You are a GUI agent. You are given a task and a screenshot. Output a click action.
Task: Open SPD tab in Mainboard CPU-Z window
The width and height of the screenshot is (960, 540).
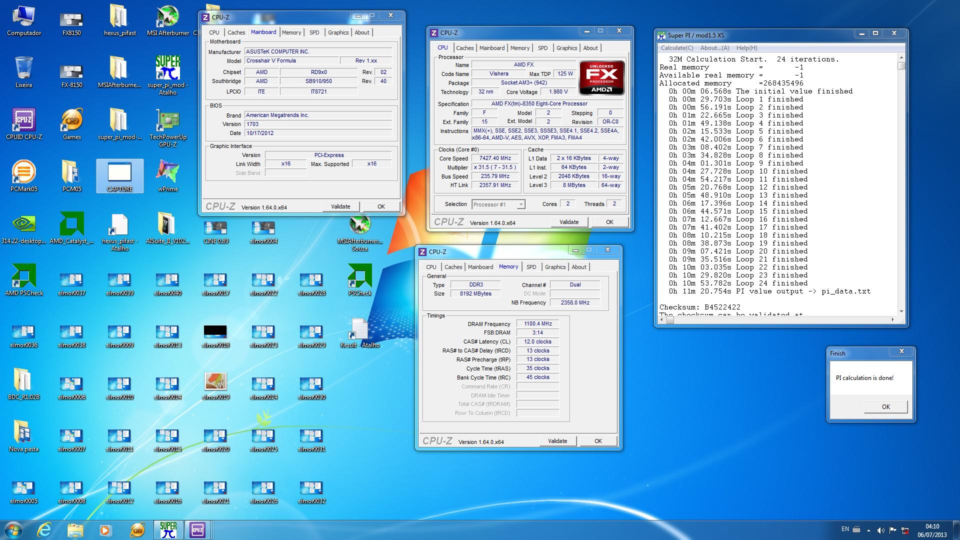(314, 32)
